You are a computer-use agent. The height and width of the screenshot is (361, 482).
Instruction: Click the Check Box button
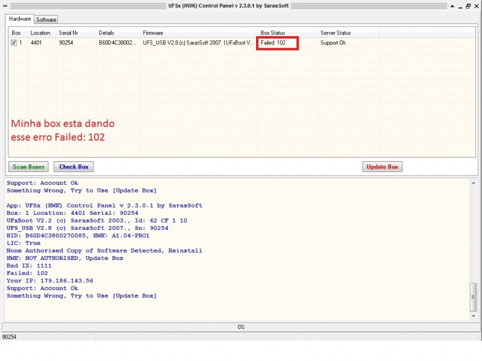click(74, 167)
